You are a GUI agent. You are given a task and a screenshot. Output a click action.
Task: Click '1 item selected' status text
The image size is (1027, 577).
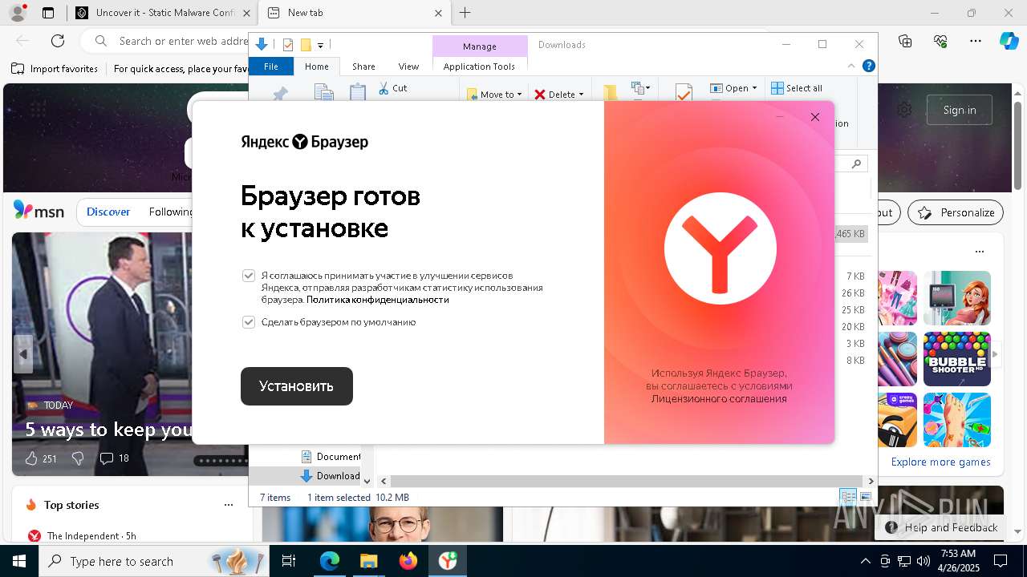[x=339, y=498]
